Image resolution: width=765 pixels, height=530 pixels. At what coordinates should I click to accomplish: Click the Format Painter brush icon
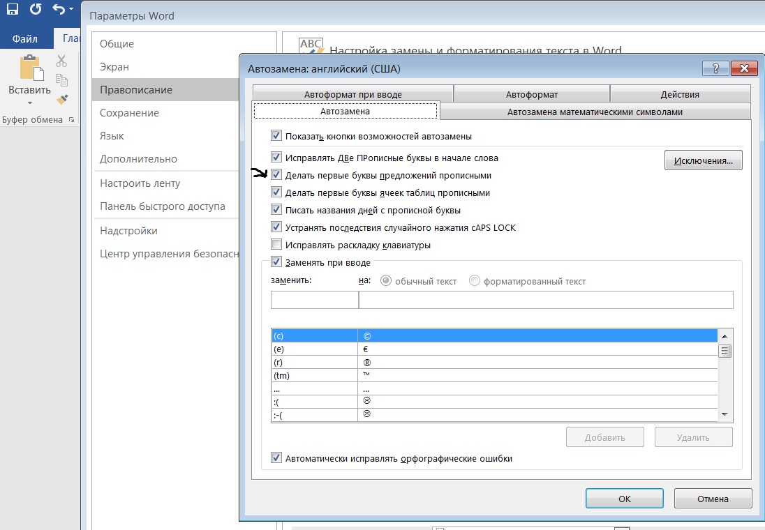[x=62, y=99]
